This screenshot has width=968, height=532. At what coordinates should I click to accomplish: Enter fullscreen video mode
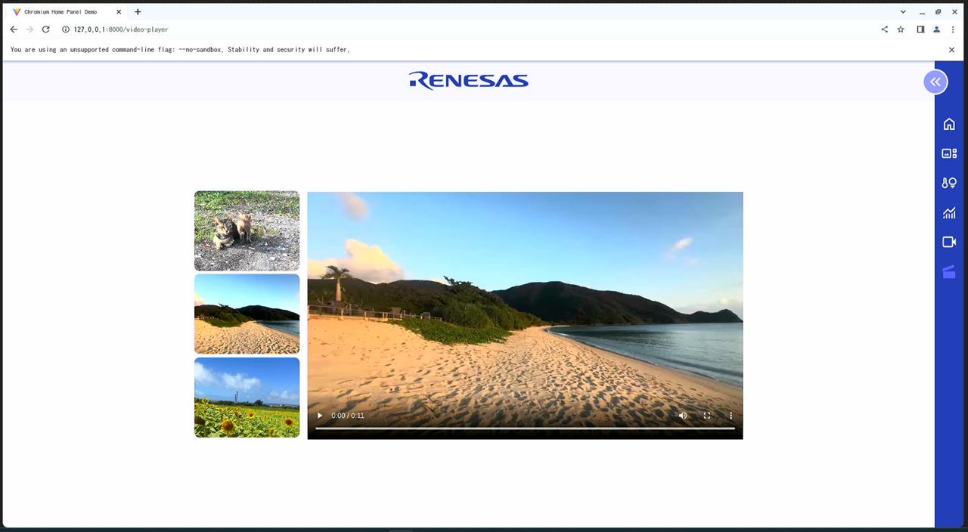point(707,416)
